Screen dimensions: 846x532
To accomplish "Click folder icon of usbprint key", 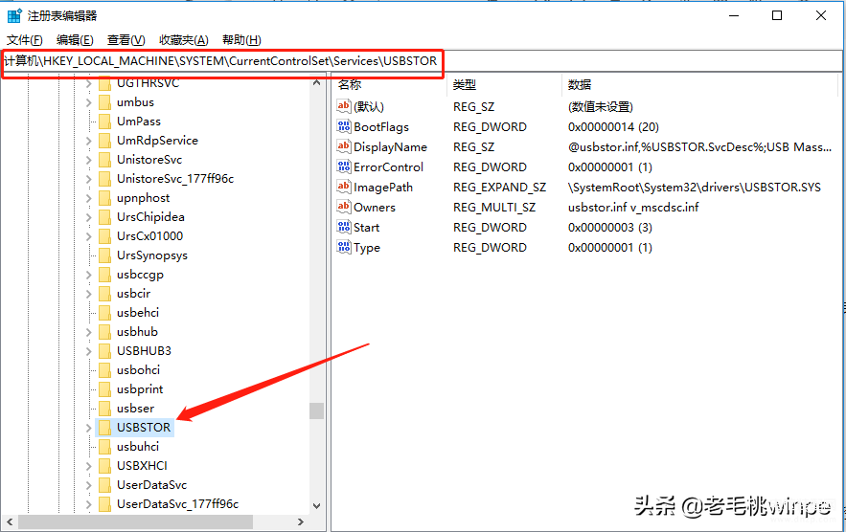I will [105, 389].
